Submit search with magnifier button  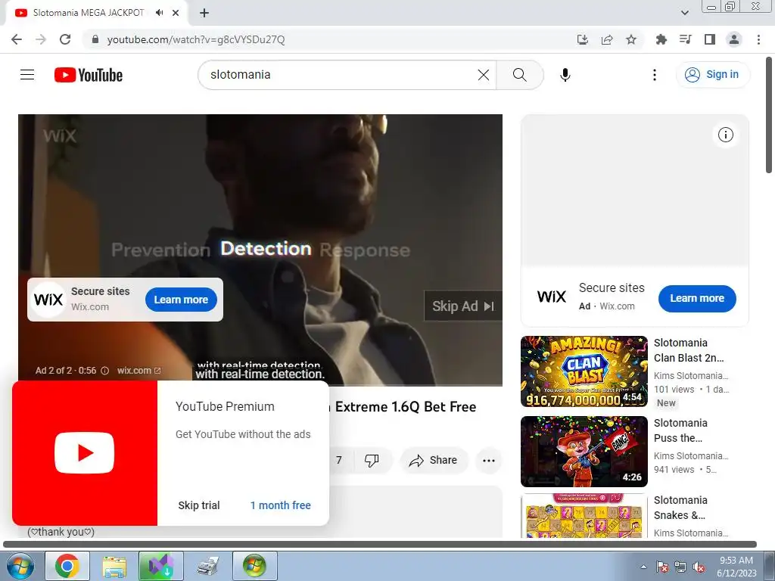coord(519,75)
